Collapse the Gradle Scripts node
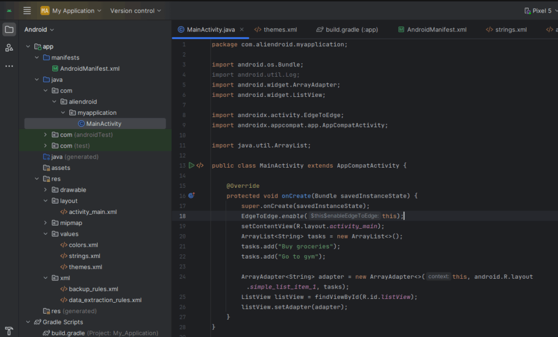Viewport: 558px width, 337px height. pyautogui.click(x=28, y=322)
